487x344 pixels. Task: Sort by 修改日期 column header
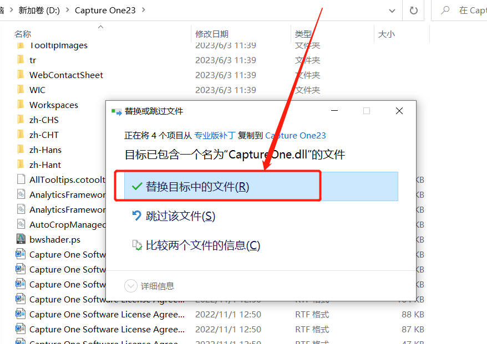point(212,34)
